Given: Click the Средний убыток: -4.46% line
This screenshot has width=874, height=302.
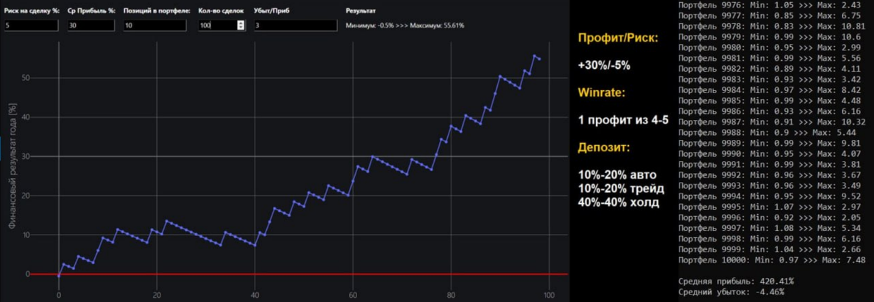Looking at the screenshot, I should tap(731, 292).
